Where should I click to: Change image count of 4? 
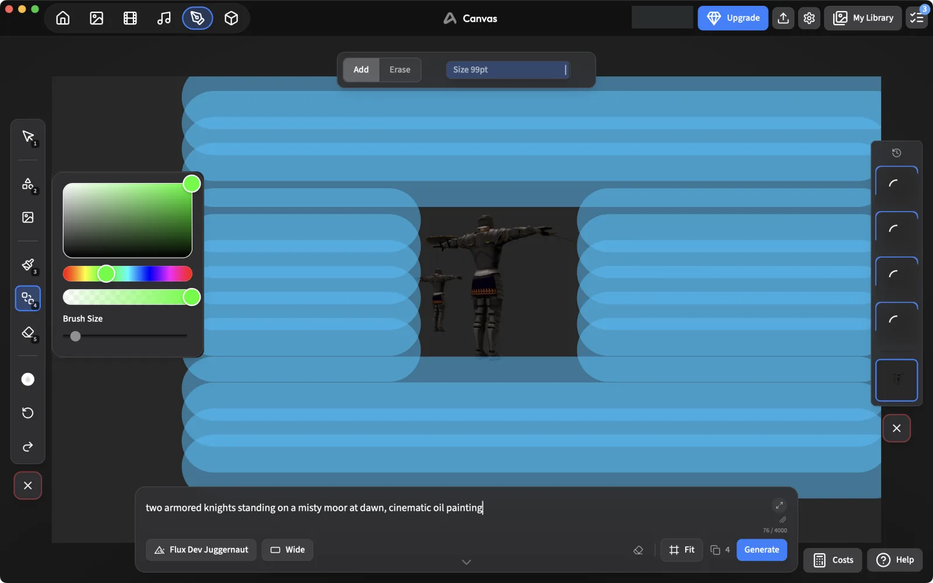[x=720, y=550]
